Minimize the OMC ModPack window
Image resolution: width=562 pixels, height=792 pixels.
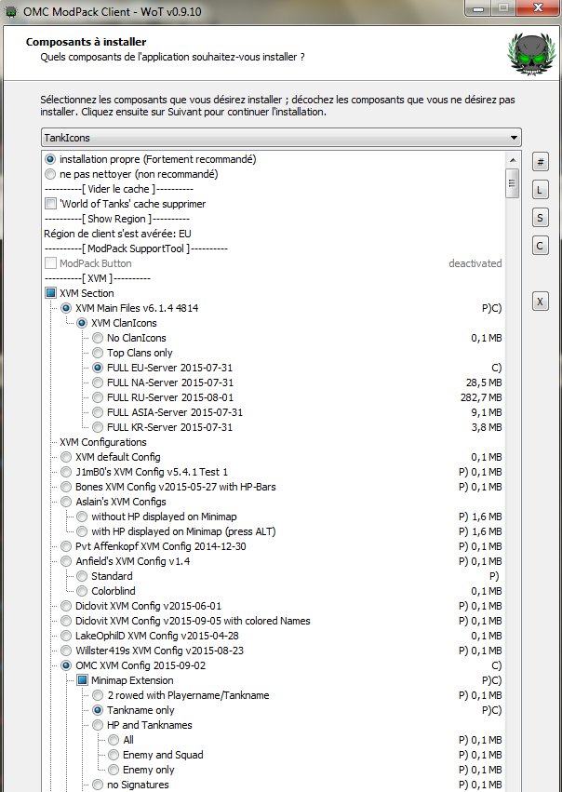478,8
